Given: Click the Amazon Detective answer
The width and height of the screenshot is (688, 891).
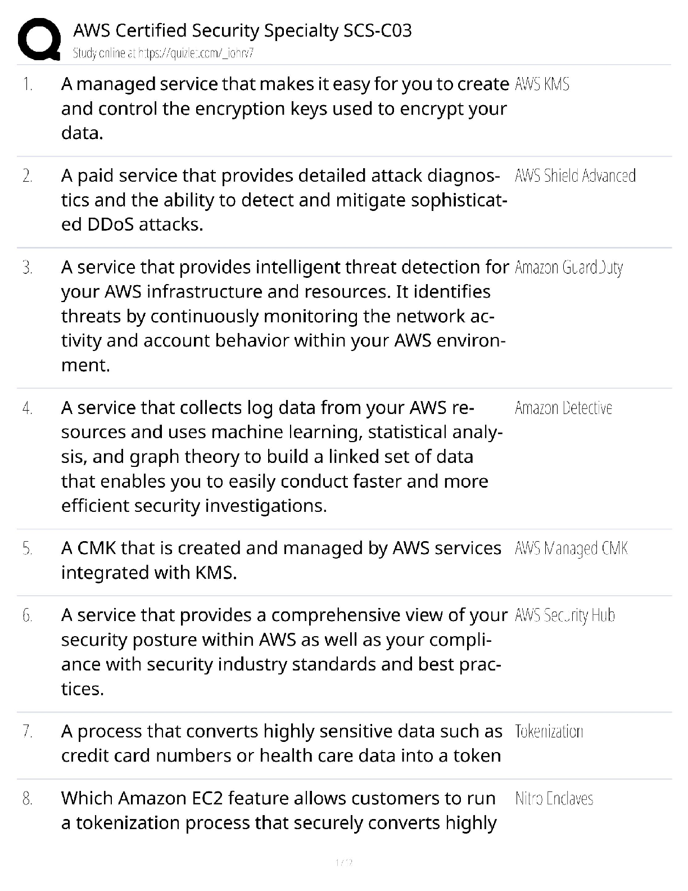Looking at the screenshot, I should tap(563, 408).
